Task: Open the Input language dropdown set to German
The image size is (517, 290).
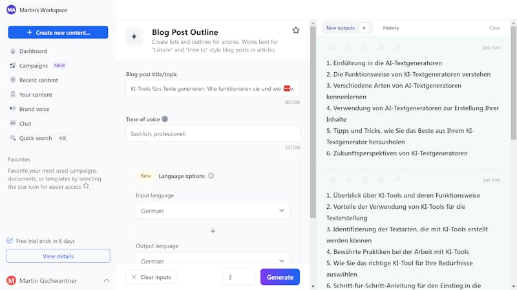Action: pos(213,211)
